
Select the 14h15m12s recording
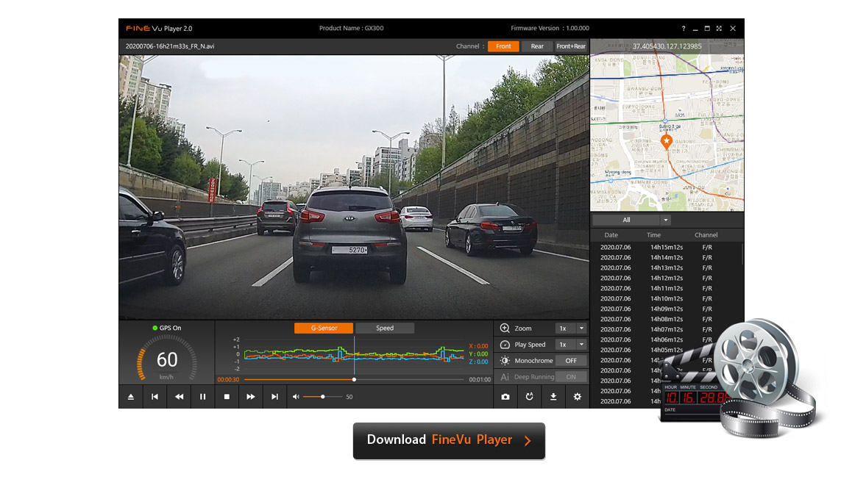[667, 248]
